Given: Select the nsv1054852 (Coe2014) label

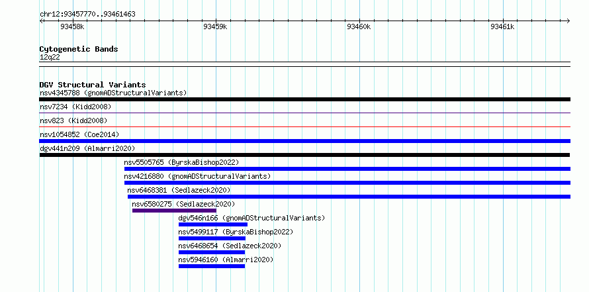Looking at the screenshot, I should (79, 134).
